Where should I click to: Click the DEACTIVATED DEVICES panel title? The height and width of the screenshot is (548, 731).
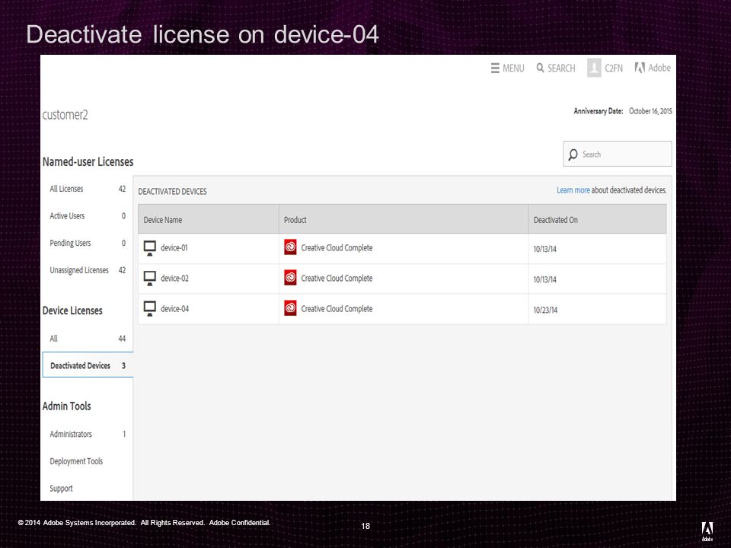(x=172, y=192)
